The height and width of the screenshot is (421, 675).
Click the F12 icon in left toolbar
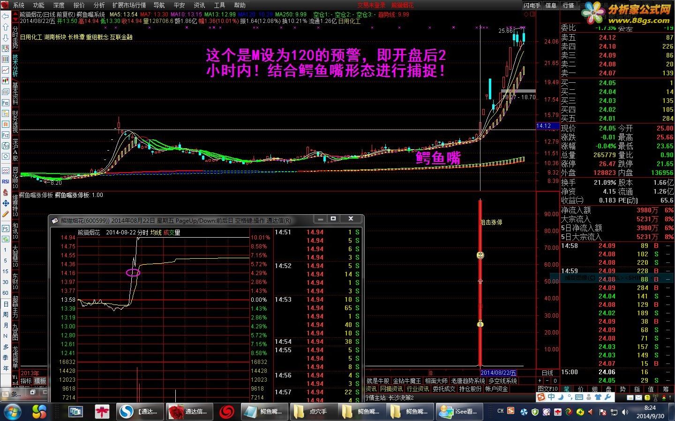click(x=5, y=135)
